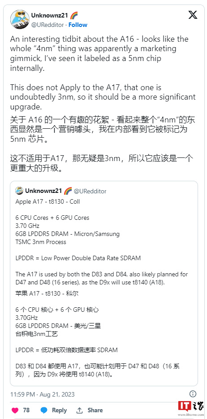Click the heart icon to like the tweet
207x419 pixels.
coord(15,410)
